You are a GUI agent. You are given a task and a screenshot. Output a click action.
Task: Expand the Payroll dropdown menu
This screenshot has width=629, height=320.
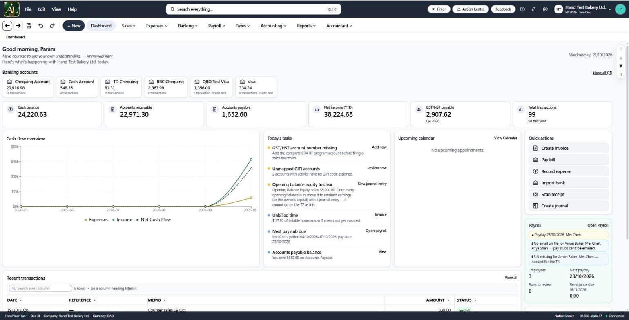coord(216,26)
